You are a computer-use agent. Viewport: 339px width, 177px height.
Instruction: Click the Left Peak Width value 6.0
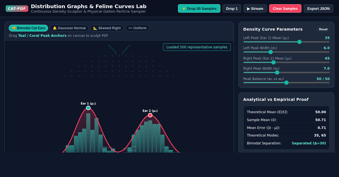tap(327, 48)
